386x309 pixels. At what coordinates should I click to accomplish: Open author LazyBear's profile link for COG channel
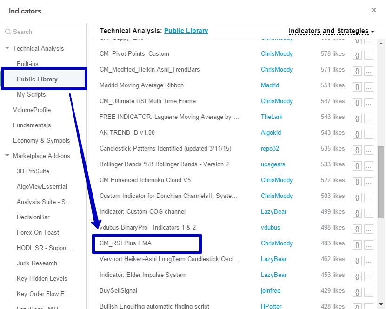(x=273, y=212)
